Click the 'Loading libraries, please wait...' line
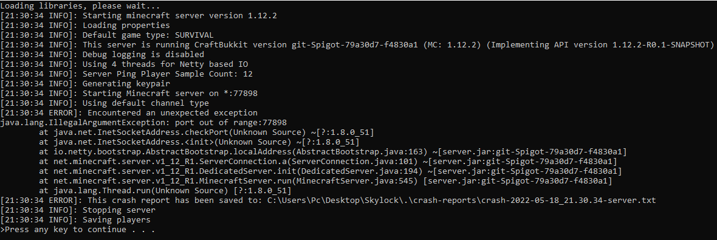The width and height of the screenshot is (717, 240). tap(80, 6)
